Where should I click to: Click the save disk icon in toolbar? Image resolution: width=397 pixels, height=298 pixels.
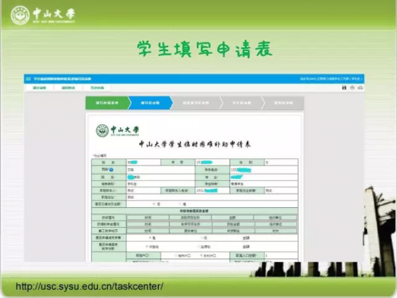click(x=343, y=87)
